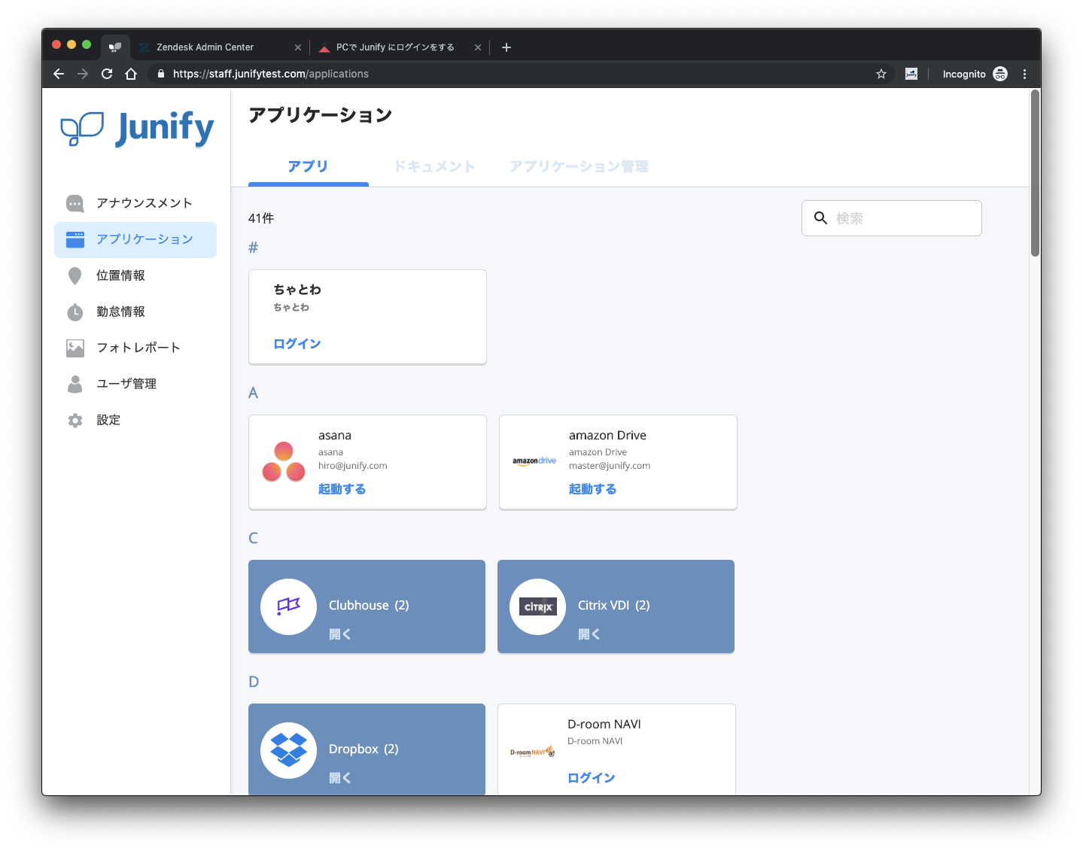The width and height of the screenshot is (1083, 851).
Task: Expand the Dropbox group with 開く
Action: 340,778
